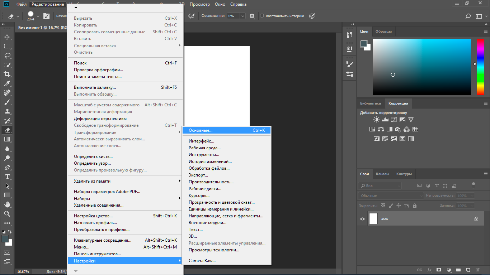Screen dimensions: 490x275
Task: Add layer style fx icon
Action: click(x=429, y=270)
